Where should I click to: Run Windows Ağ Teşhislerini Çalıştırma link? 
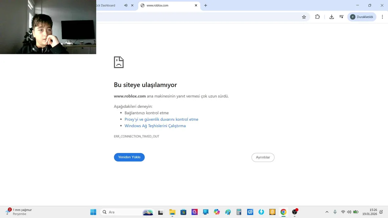[x=155, y=126]
